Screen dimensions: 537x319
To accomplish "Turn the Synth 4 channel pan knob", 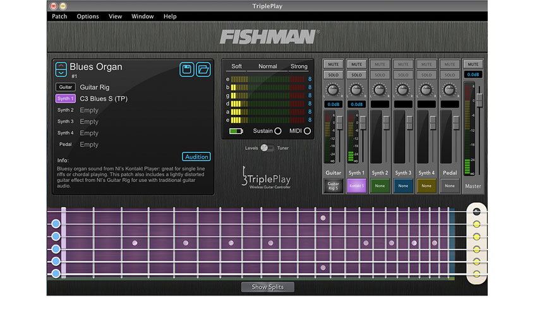I will [x=426, y=90].
